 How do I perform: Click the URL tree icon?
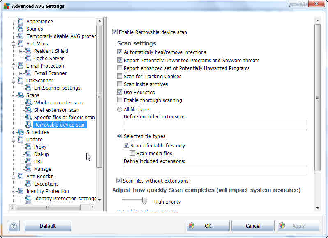[x=28, y=161]
